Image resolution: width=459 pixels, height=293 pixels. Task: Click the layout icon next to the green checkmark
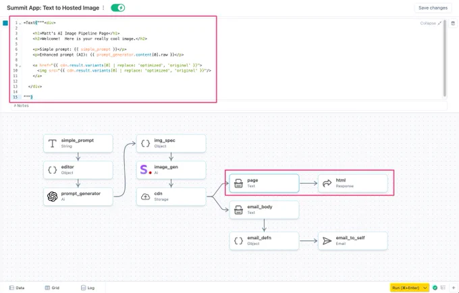pos(443,288)
